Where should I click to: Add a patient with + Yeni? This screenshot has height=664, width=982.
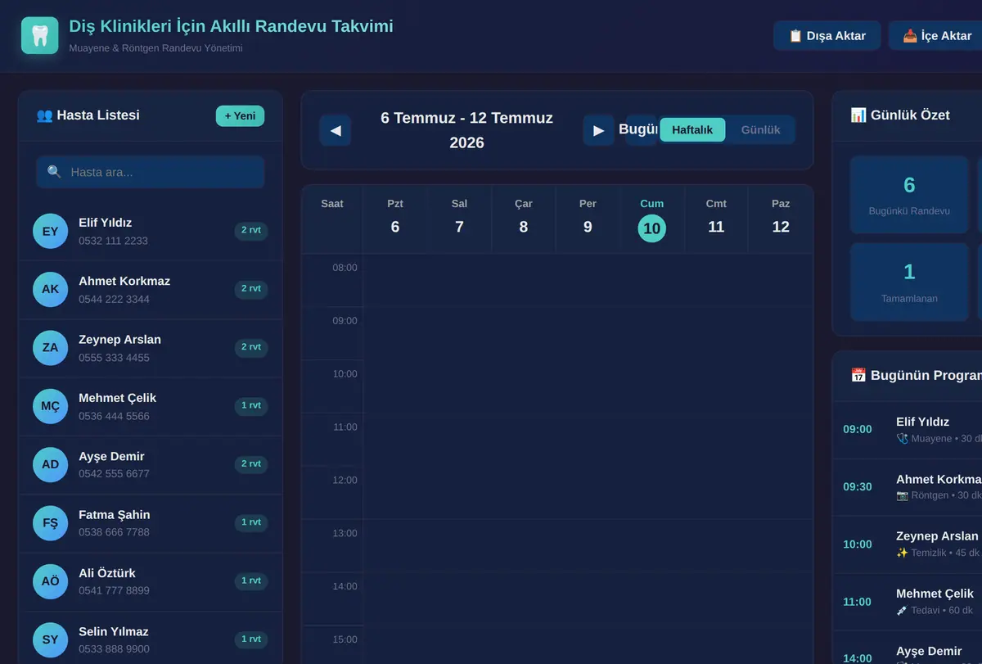point(240,116)
